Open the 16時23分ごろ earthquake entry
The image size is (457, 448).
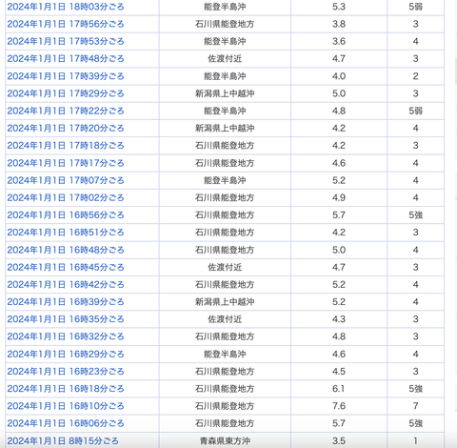pyautogui.click(x=66, y=372)
